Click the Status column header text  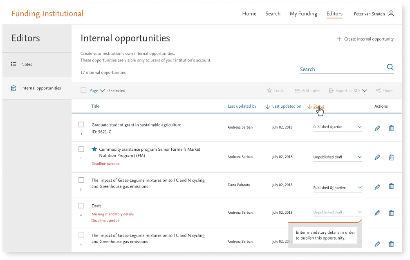point(319,106)
